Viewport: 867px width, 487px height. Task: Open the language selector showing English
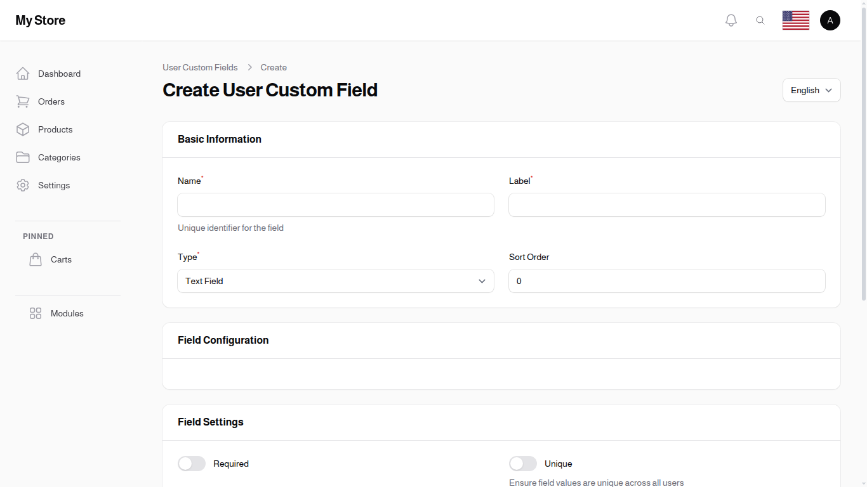(811, 90)
